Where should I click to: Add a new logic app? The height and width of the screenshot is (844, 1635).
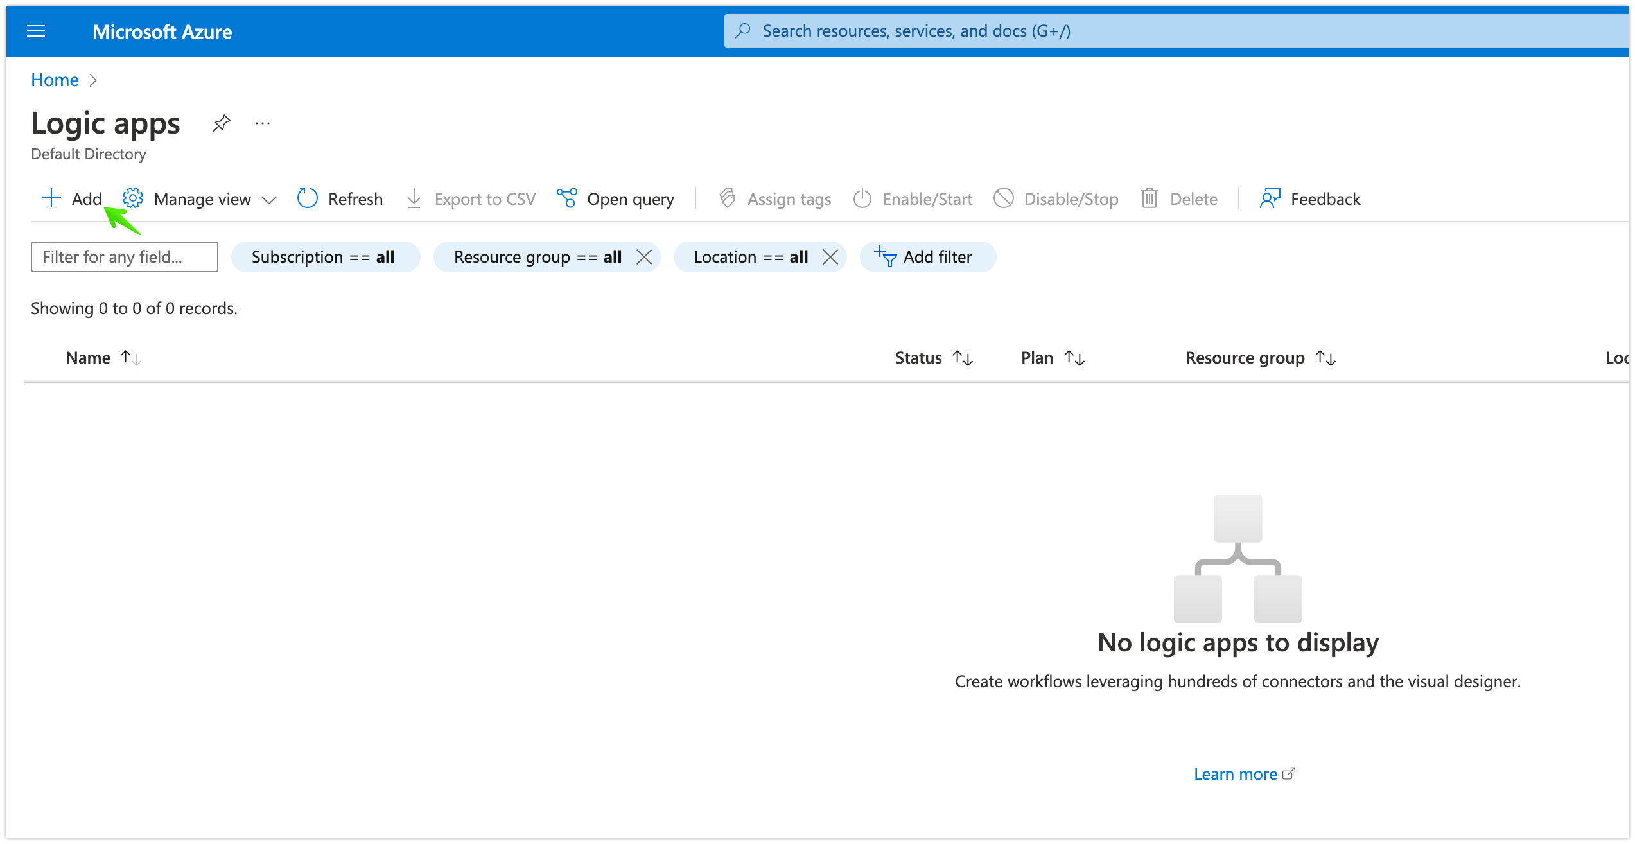(71, 199)
